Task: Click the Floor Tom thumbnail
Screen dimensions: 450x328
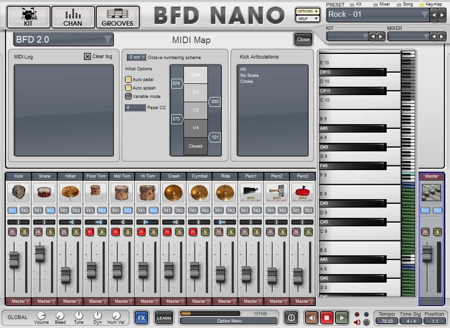Action: (96, 192)
